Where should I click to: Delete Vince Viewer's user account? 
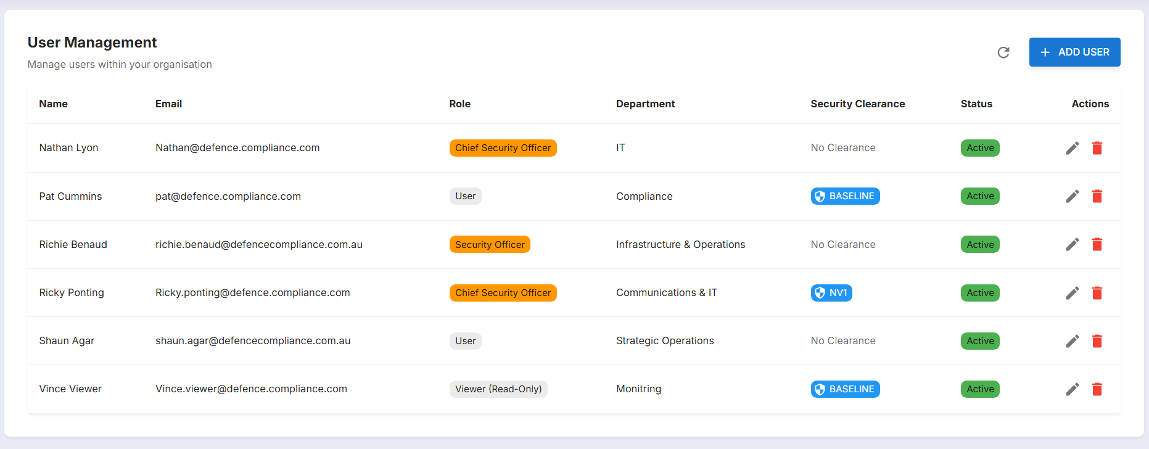1097,389
